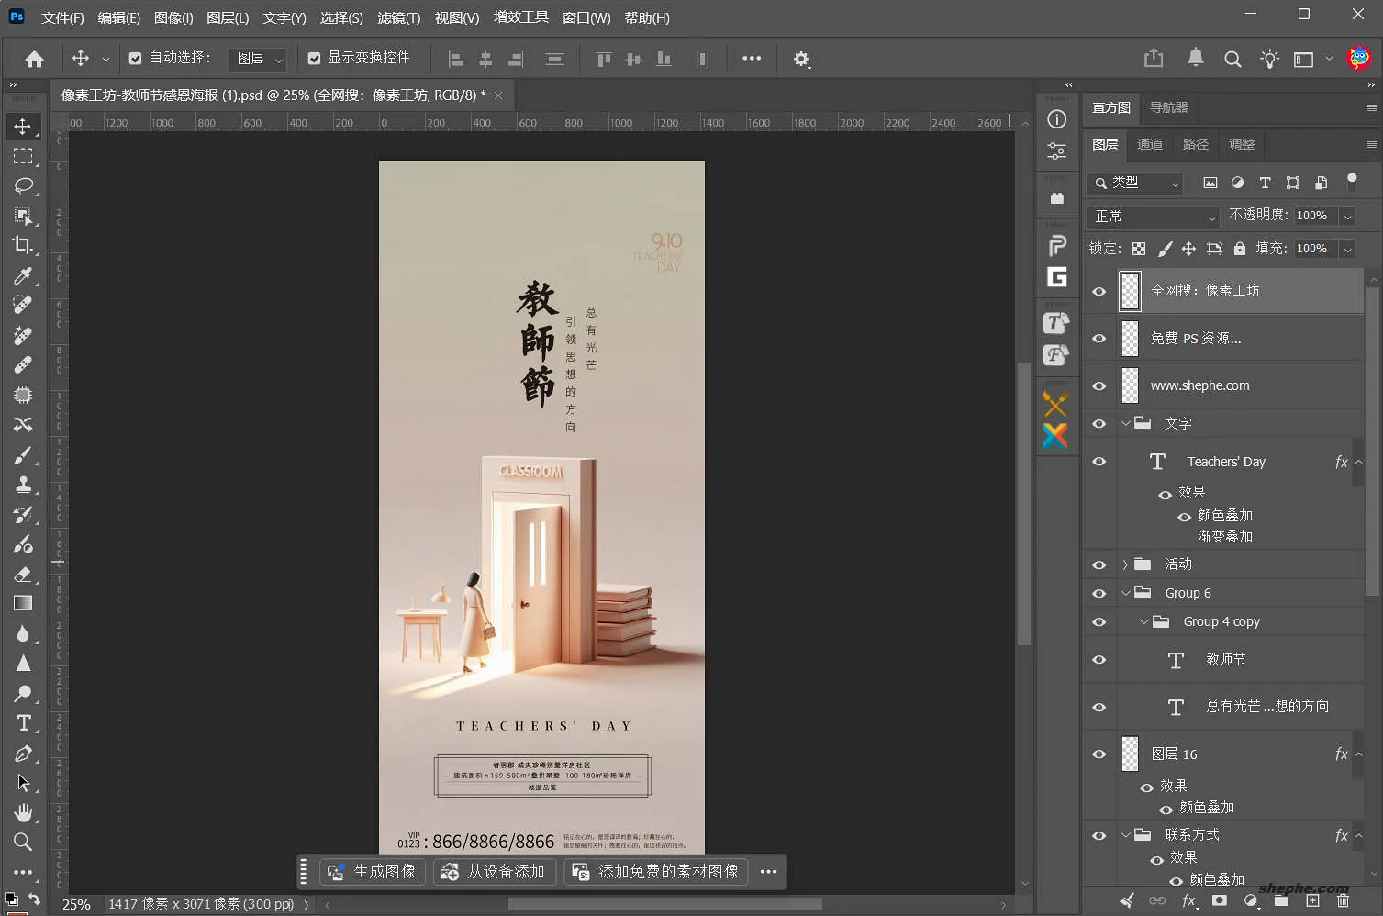Expand the 活动 group
Image resolution: width=1383 pixels, height=916 pixels.
1125,564
